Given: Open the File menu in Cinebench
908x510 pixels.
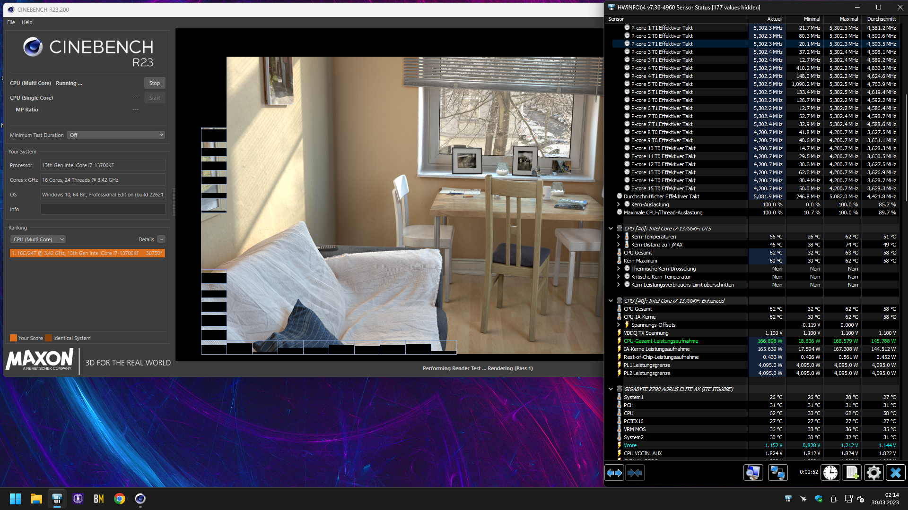Looking at the screenshot, I should [11, 22].
